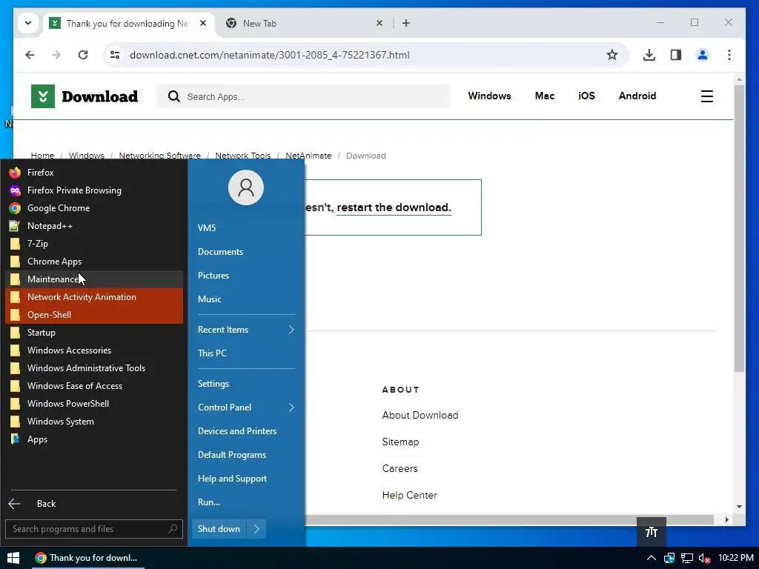Click the user account picture
Viewport: 759px width, 569px height.
click(x=246, y=187)
